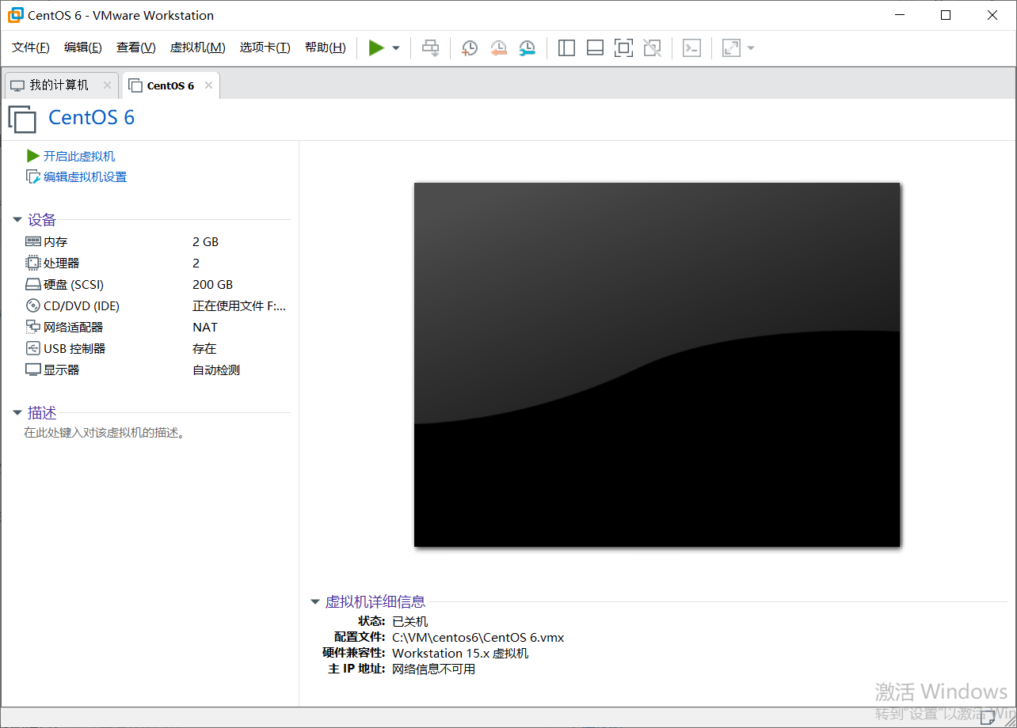Take a snapshot of this virtual machine

click(470, 48)
